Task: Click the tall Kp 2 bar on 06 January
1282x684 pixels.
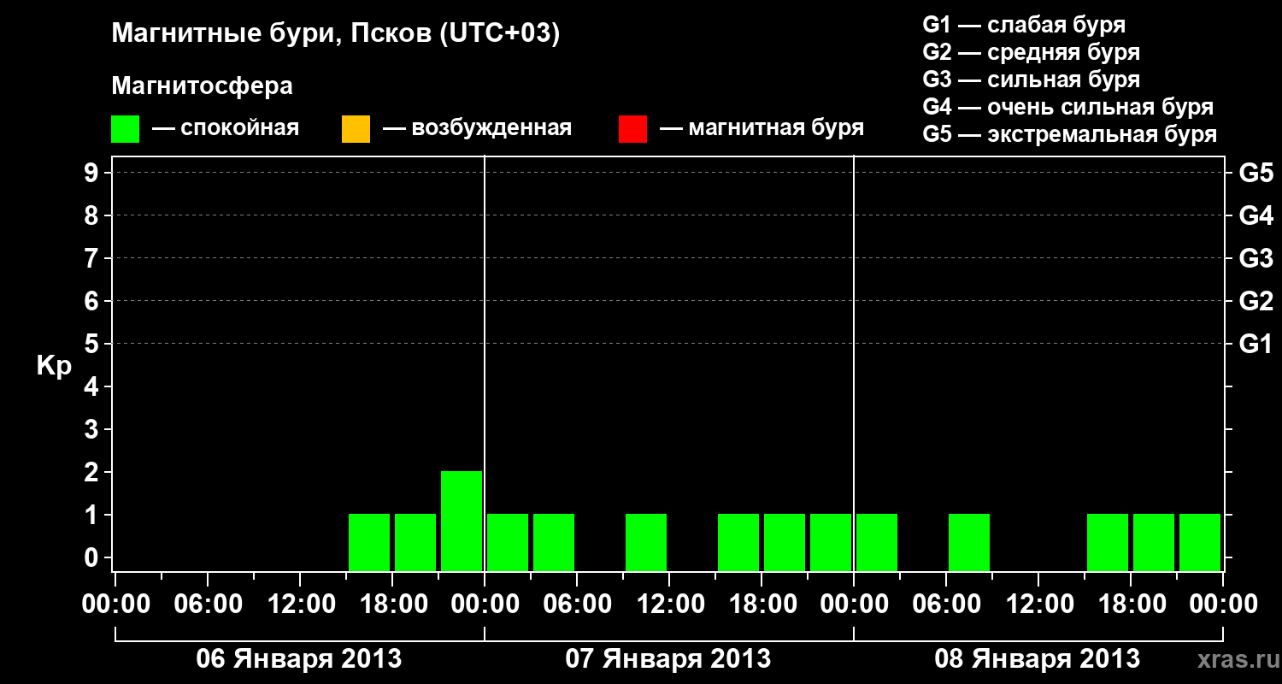Action: pyautogui.click(x=462, y=521)
